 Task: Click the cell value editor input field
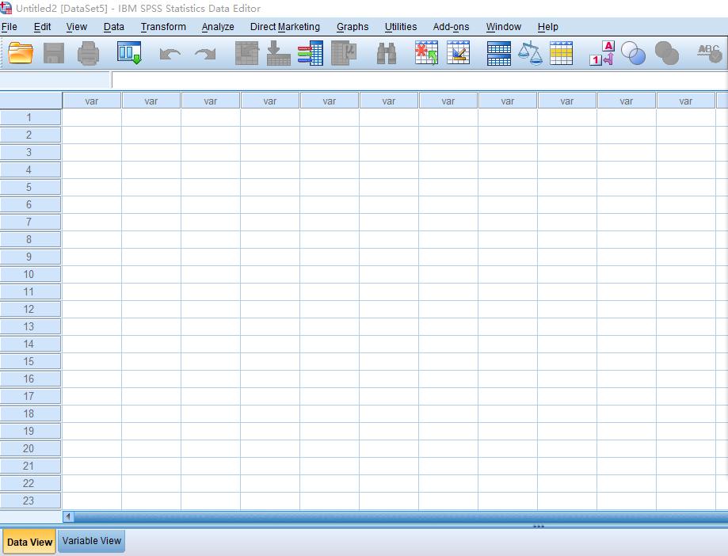418,80
